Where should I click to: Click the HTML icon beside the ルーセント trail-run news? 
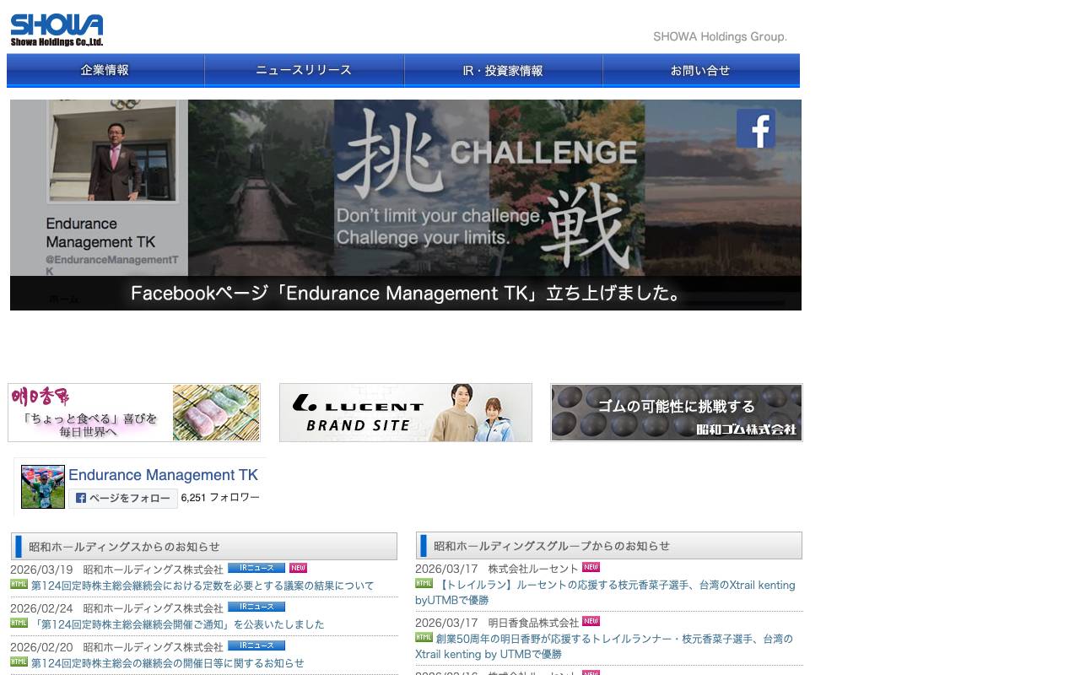click(x=423, y=585)
